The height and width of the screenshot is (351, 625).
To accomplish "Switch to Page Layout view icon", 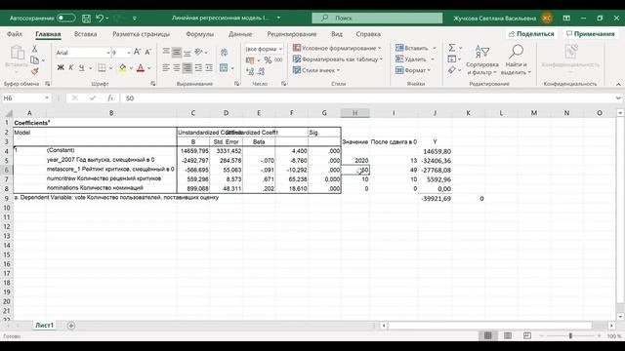I will coord(508,335).
